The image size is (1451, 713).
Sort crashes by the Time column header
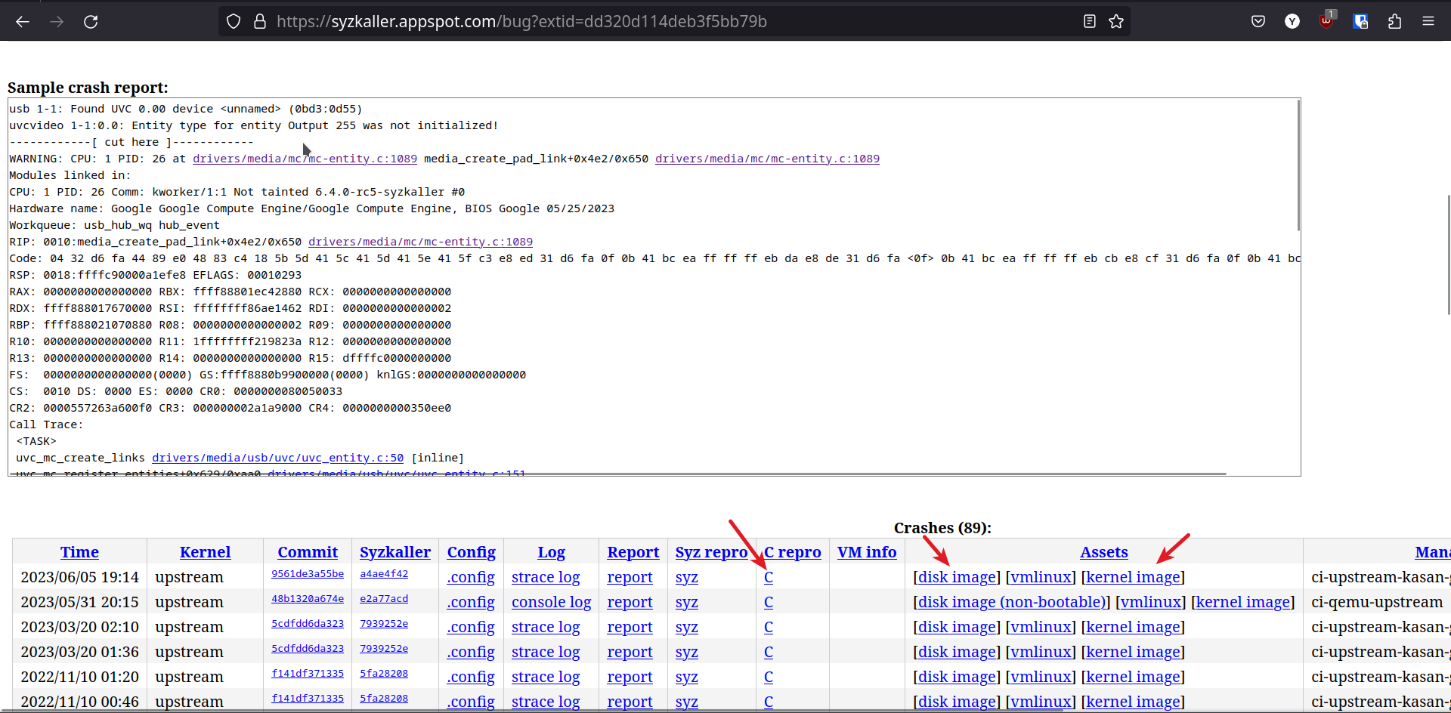[x=79, y=552]
